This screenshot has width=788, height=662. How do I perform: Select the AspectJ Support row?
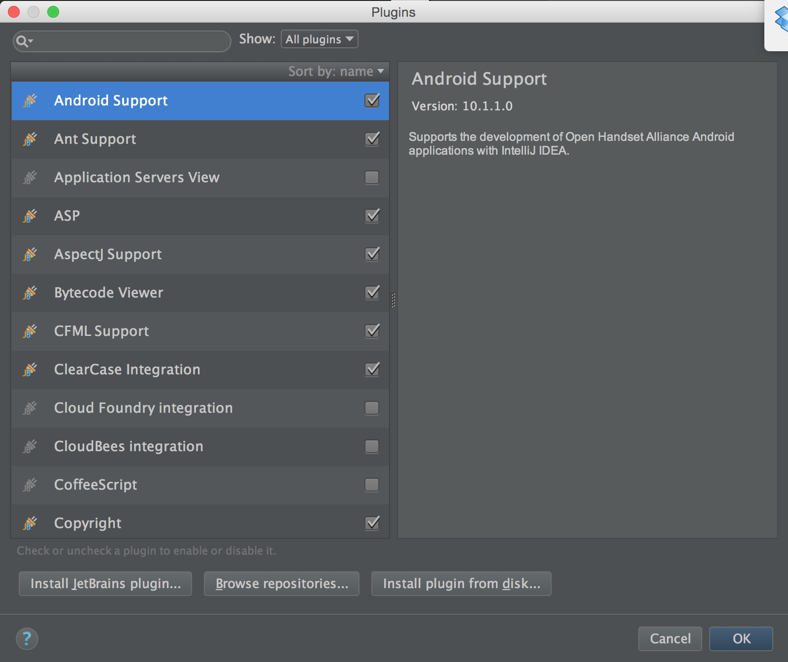[x=200, y=254]
